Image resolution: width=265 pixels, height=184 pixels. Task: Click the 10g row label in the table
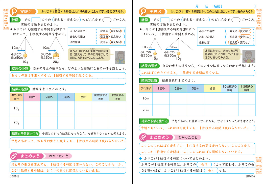pyautogui.click(x=17, y=108)
